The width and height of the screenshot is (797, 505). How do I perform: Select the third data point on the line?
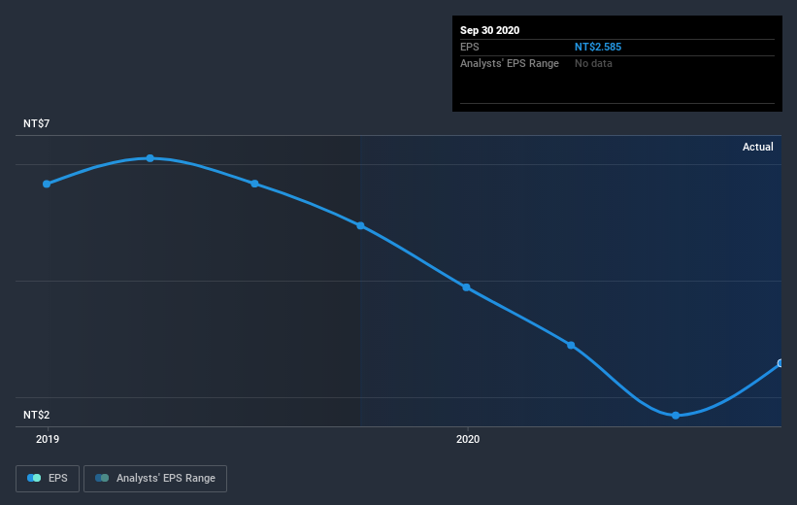[x=254, y=184]
